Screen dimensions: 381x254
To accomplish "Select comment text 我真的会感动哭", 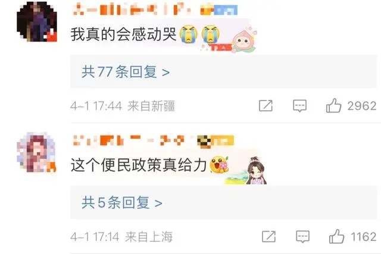I will 123,34.
